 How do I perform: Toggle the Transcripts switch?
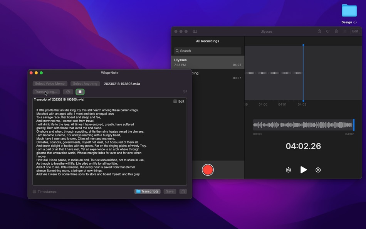(148, 191)
